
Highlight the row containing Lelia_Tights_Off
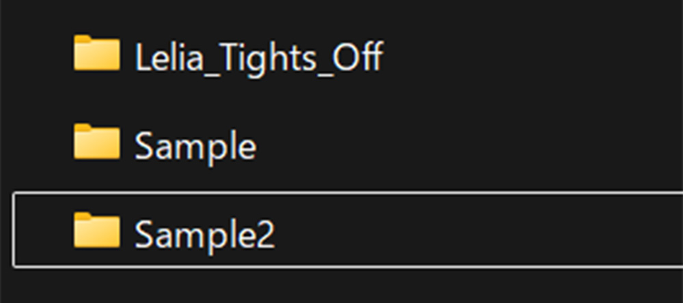point(348,56)
